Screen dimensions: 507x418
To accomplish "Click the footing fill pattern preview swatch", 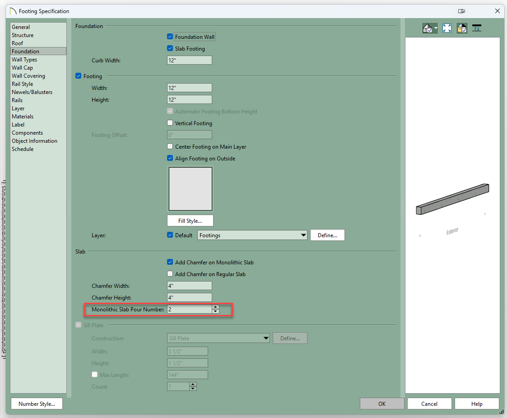I will (190, 188).
